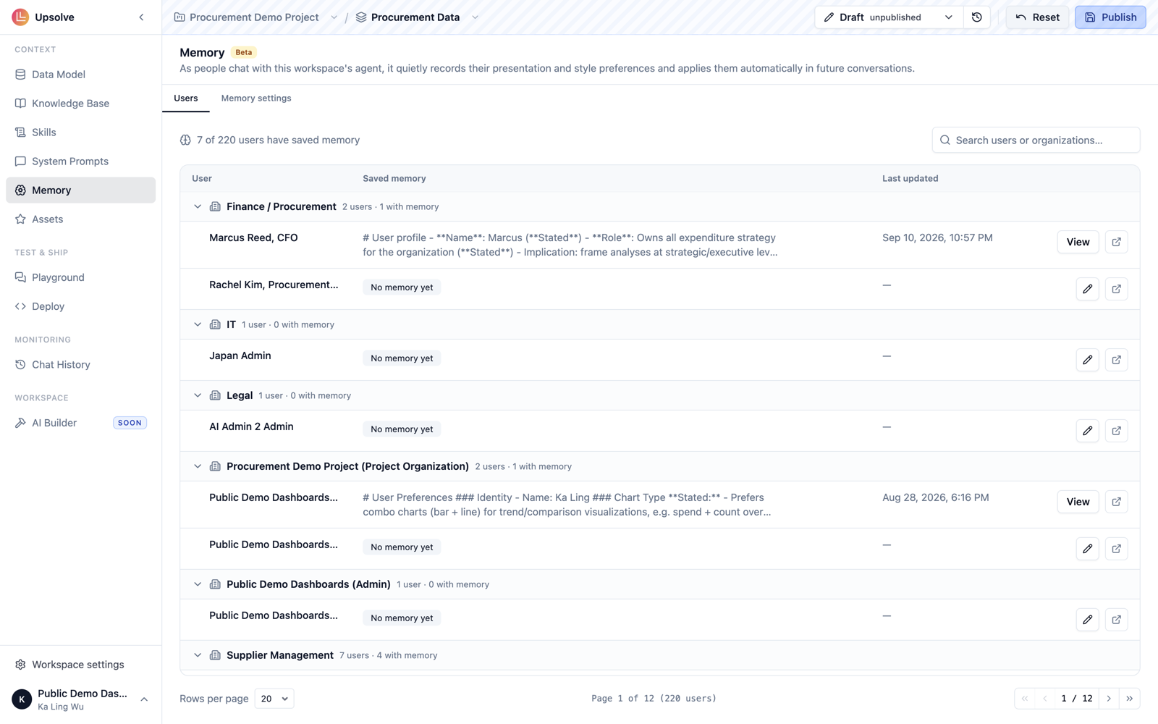Screen dimensions: 1158x724
Task: Collapse Supplier Management group
Action: [198, 656]
